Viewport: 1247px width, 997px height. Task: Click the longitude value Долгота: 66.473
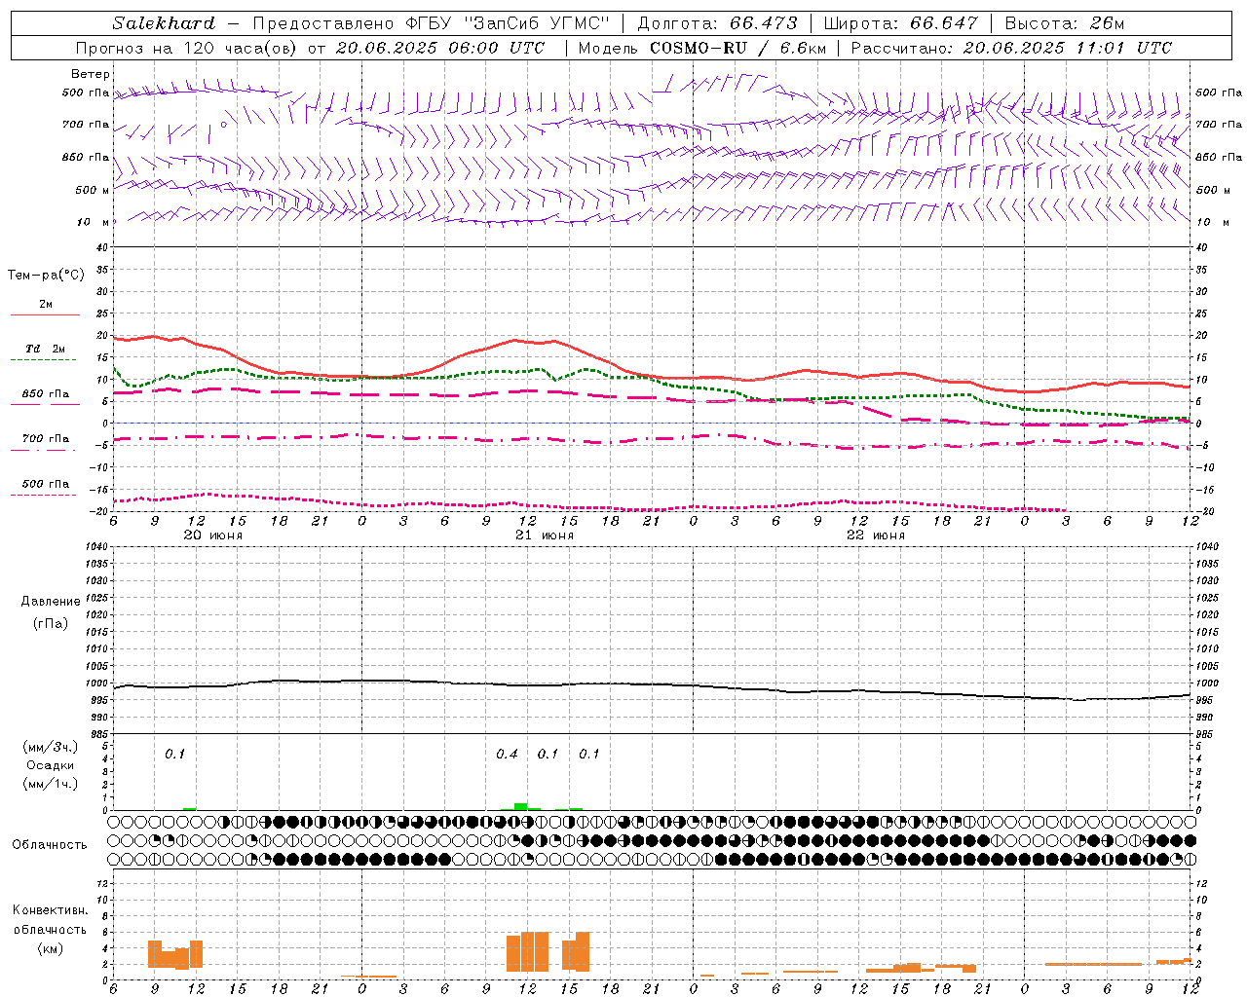point(717,23)
